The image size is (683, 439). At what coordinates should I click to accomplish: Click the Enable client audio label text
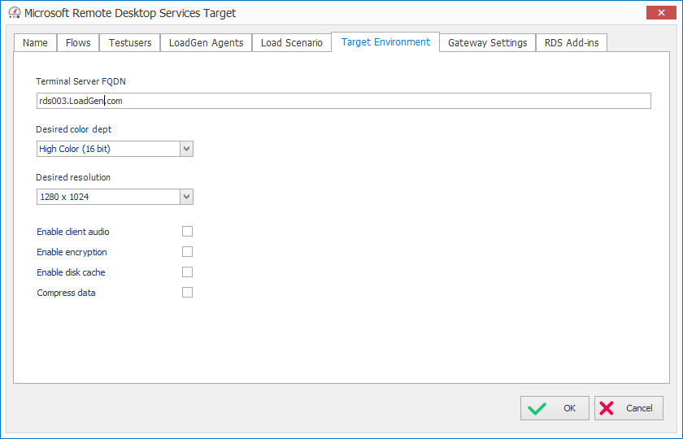coord(73,232)
